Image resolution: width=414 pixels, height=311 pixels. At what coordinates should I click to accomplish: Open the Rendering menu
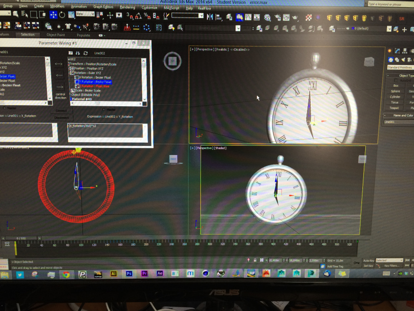point(127,8)
